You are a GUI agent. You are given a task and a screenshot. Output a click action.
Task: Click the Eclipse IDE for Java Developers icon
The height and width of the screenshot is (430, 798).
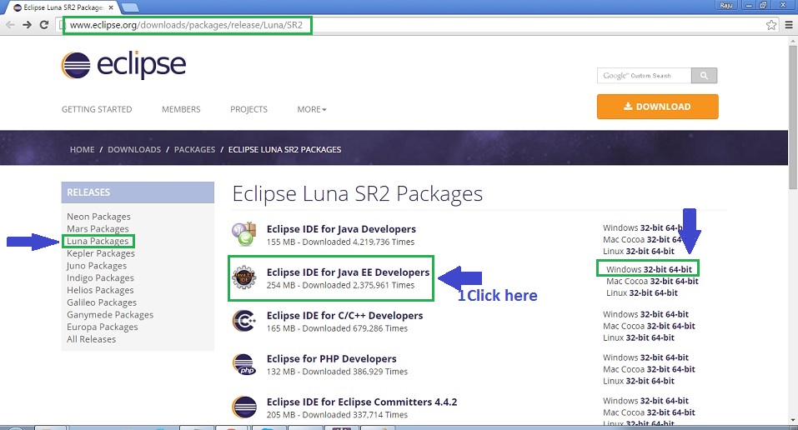tap(244, 234)
